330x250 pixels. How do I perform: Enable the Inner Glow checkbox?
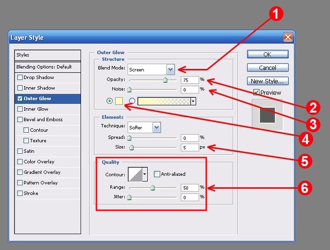(x=20, y=109)
